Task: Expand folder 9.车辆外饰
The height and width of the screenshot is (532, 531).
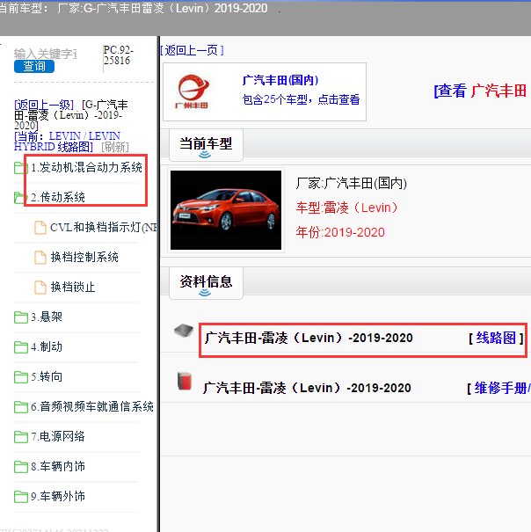Action: pyautogui.click(x=58, y=496)
